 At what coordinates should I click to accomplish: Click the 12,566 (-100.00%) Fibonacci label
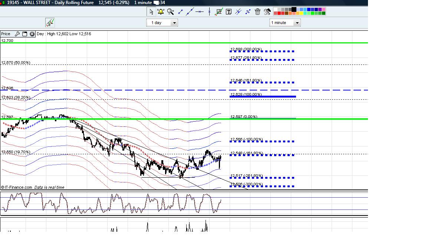coord(246,139)
